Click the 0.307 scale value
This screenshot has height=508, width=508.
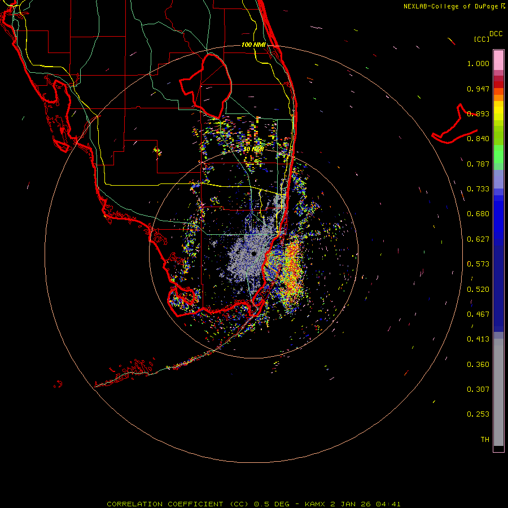(478, 389)
